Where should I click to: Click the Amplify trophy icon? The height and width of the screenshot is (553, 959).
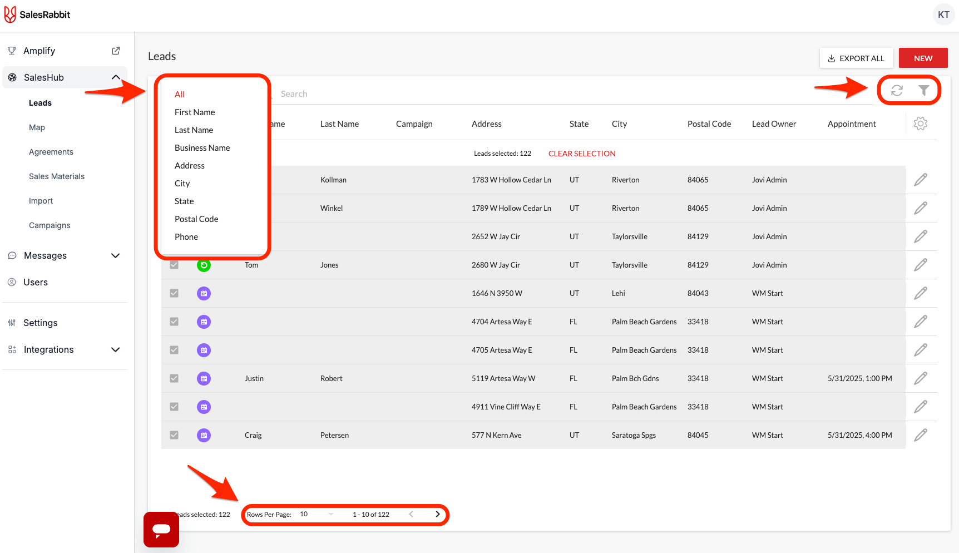coord(12,51)
